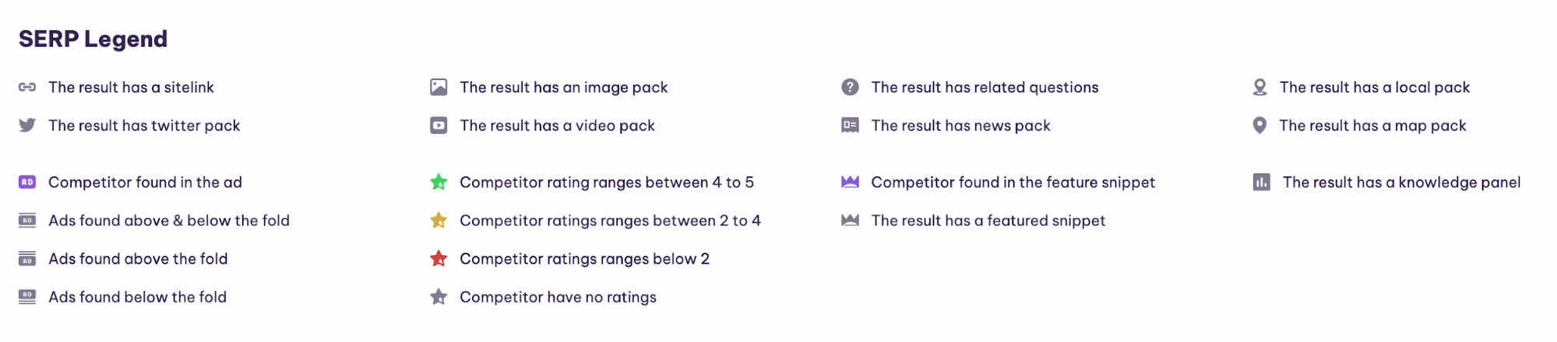Click the gray no-ratings star icon
1557x342 pixels.
click(439, 296)
